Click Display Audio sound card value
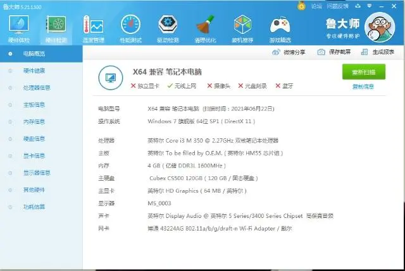This screenshot has height=271, width=405. pos(240,216)
